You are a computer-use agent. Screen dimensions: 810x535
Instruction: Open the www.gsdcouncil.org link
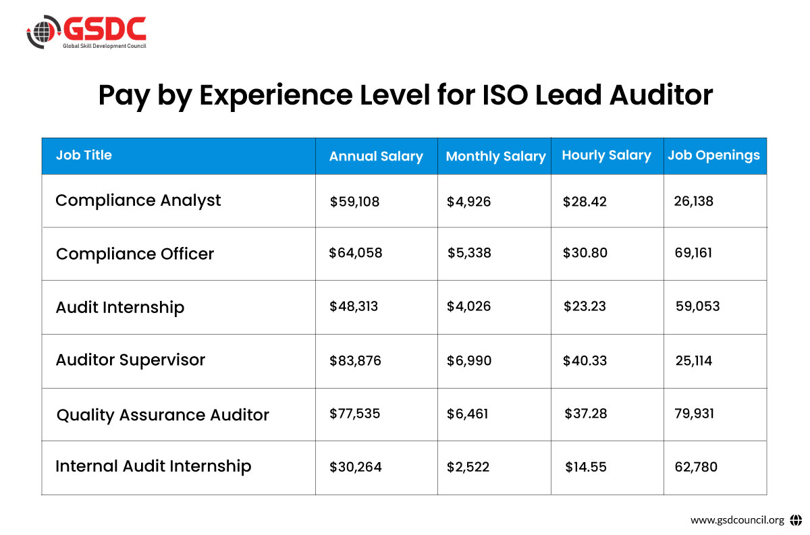(x=737, y=519)
